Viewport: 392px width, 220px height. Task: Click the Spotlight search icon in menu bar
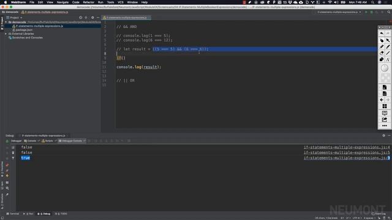[x=372, y=2]
